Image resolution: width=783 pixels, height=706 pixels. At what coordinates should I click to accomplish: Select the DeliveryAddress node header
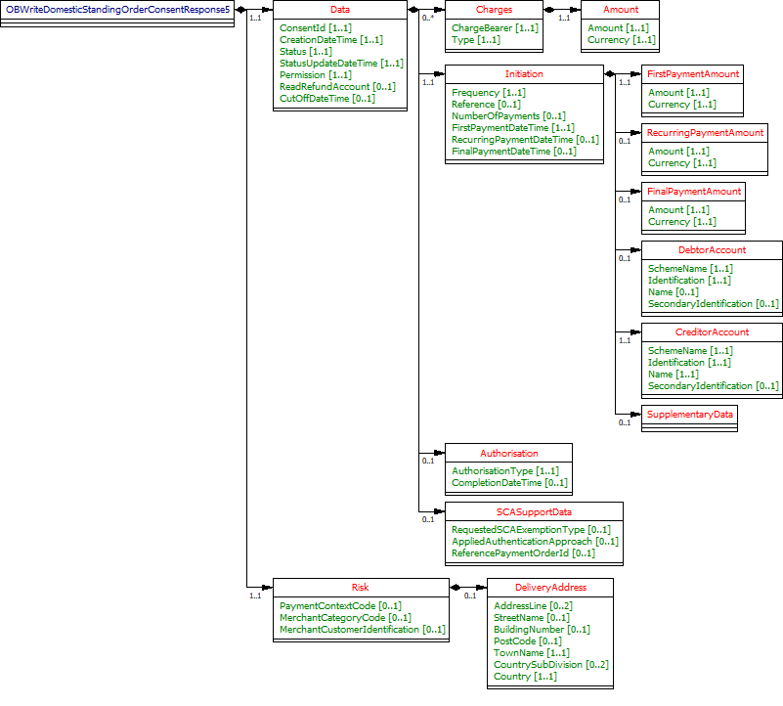point(550,588)
